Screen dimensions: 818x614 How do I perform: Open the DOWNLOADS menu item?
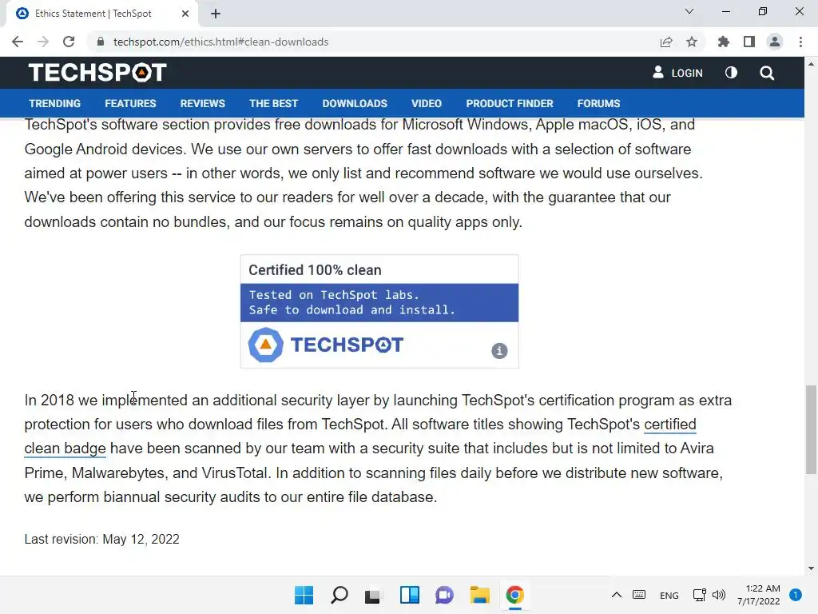point(355,103)
